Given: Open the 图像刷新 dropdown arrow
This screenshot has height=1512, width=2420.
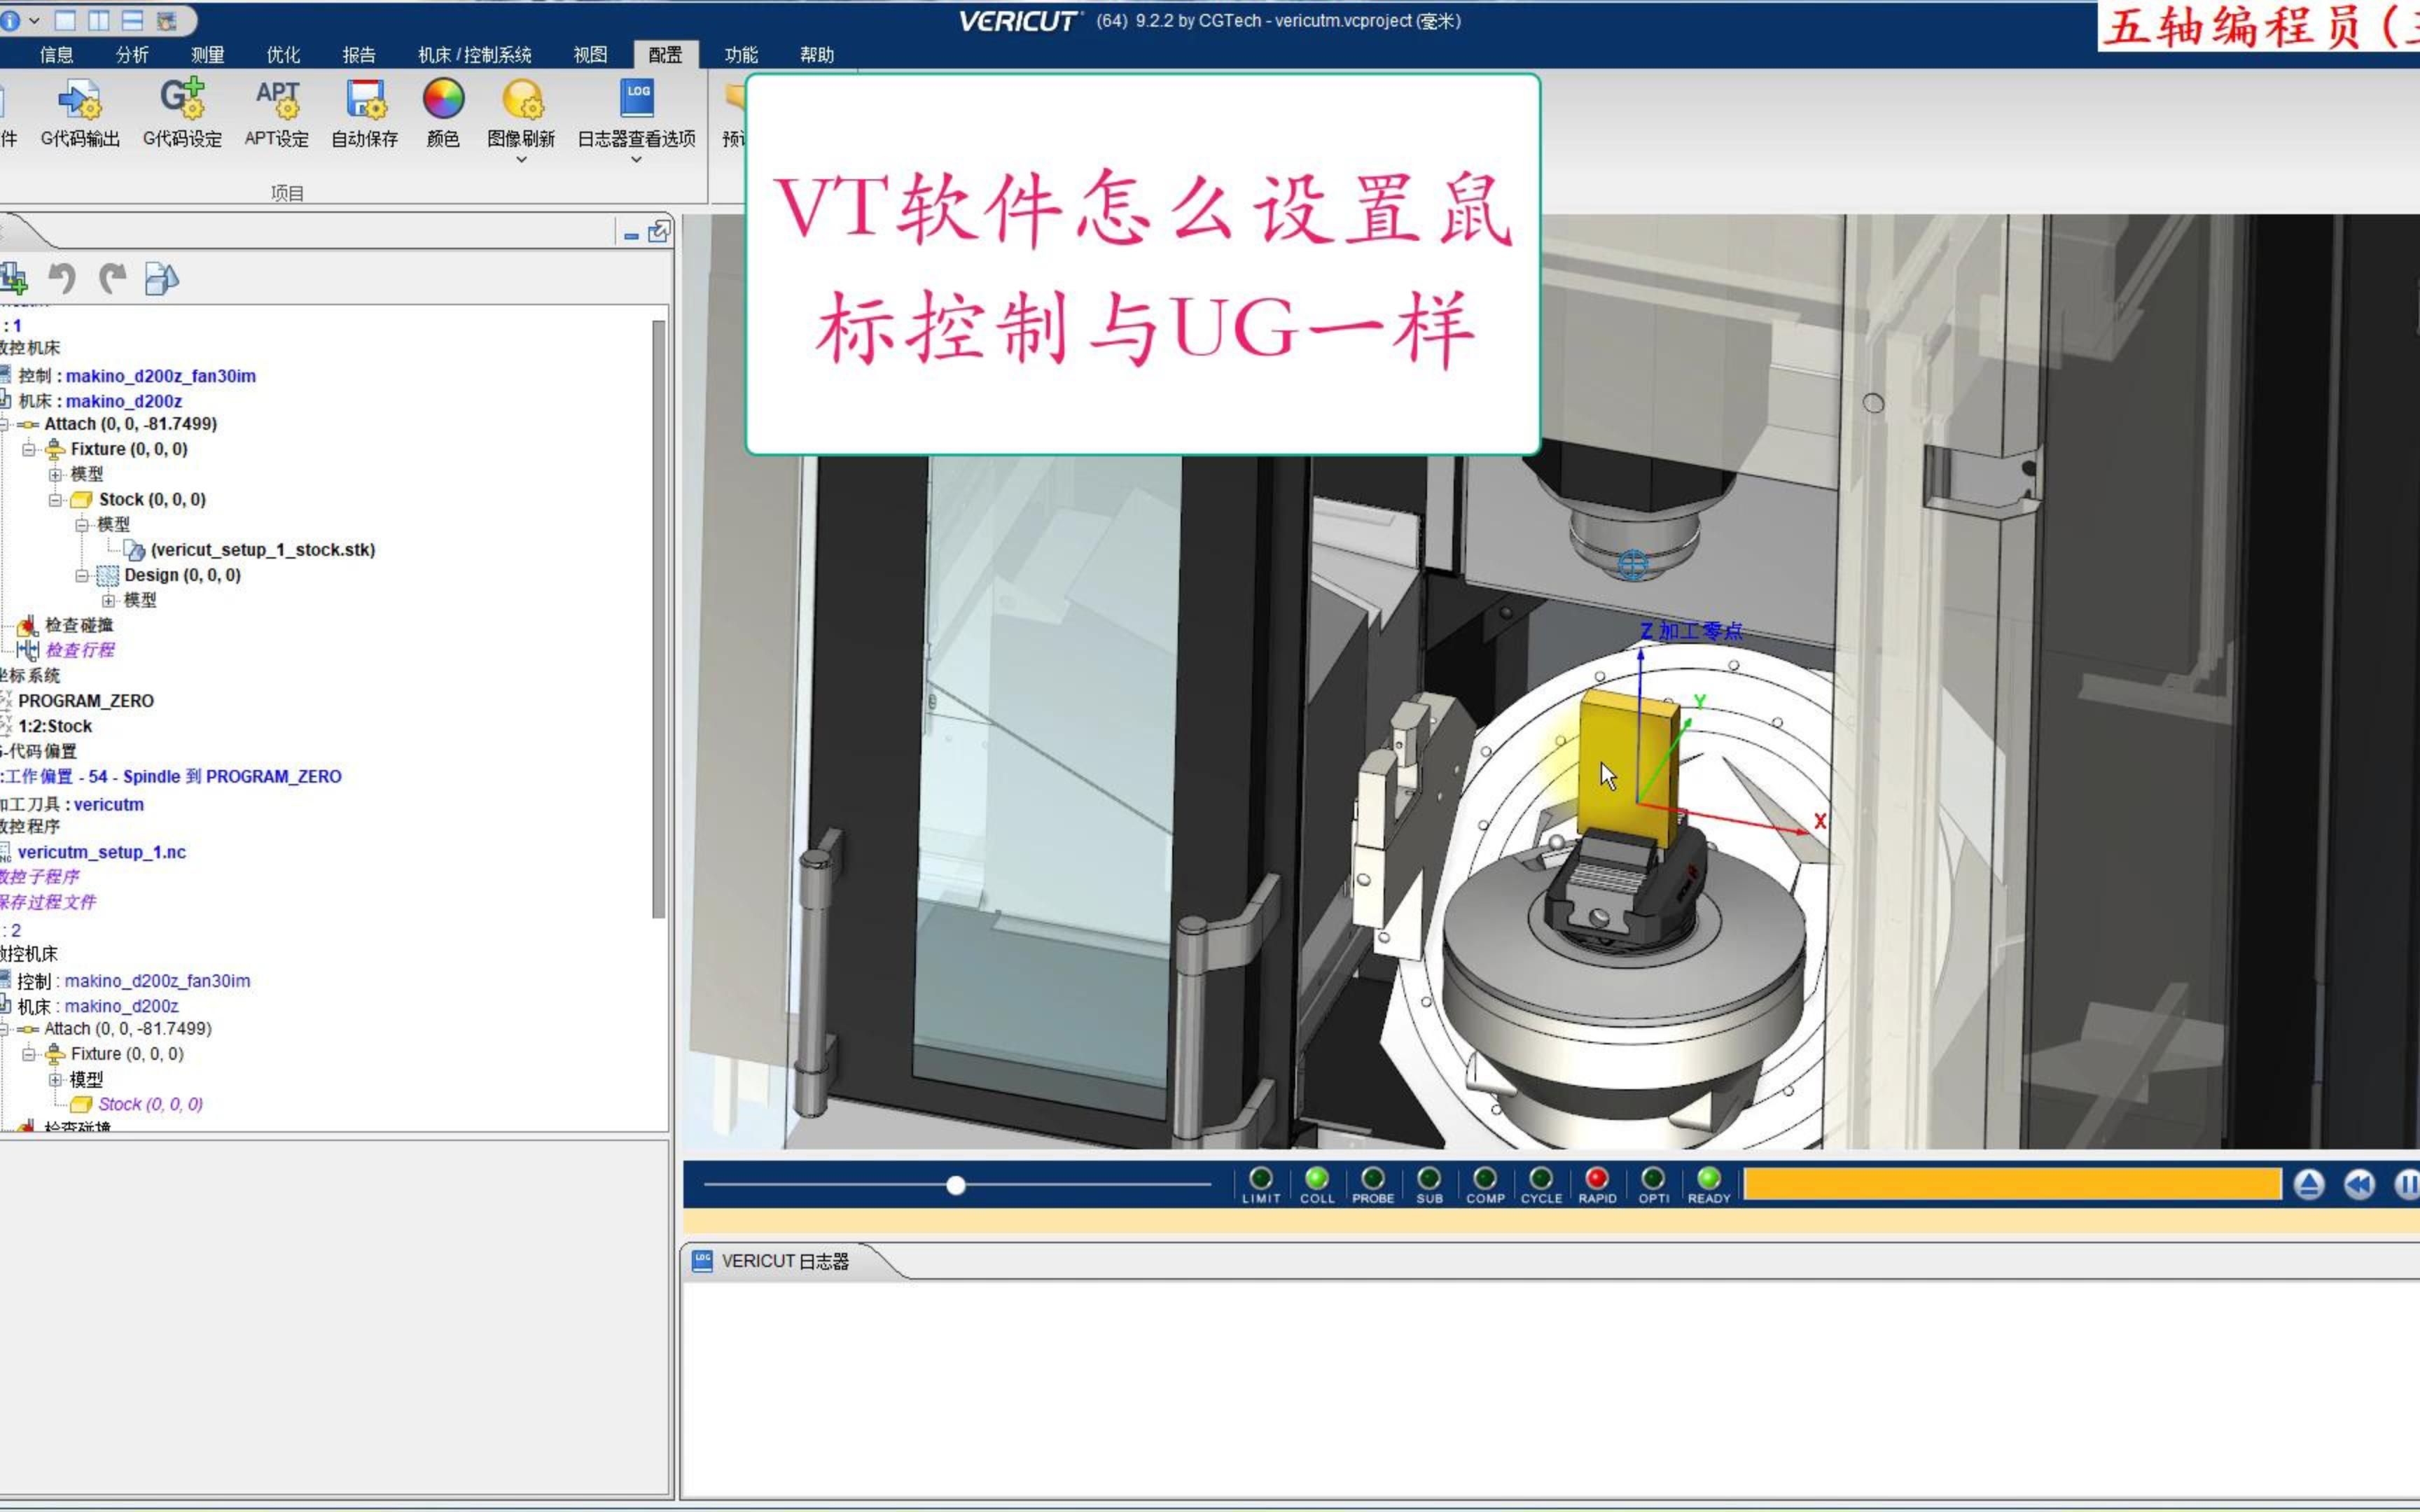Looking at the screenshot, I should coord(521,160).
